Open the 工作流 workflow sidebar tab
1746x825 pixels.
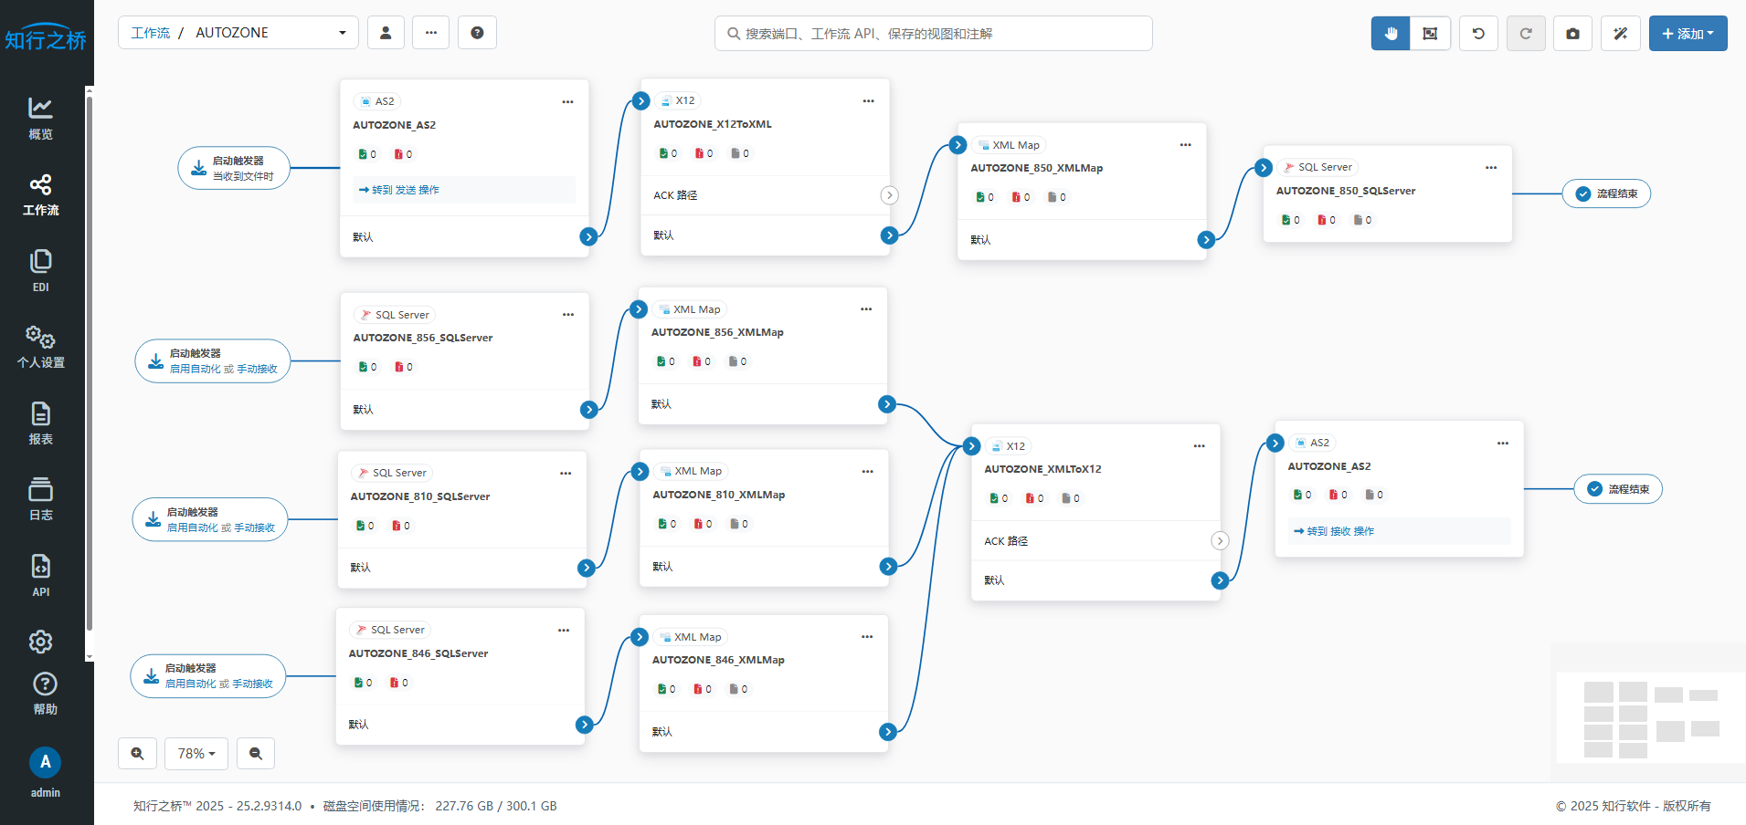click(x=40, y=195)
